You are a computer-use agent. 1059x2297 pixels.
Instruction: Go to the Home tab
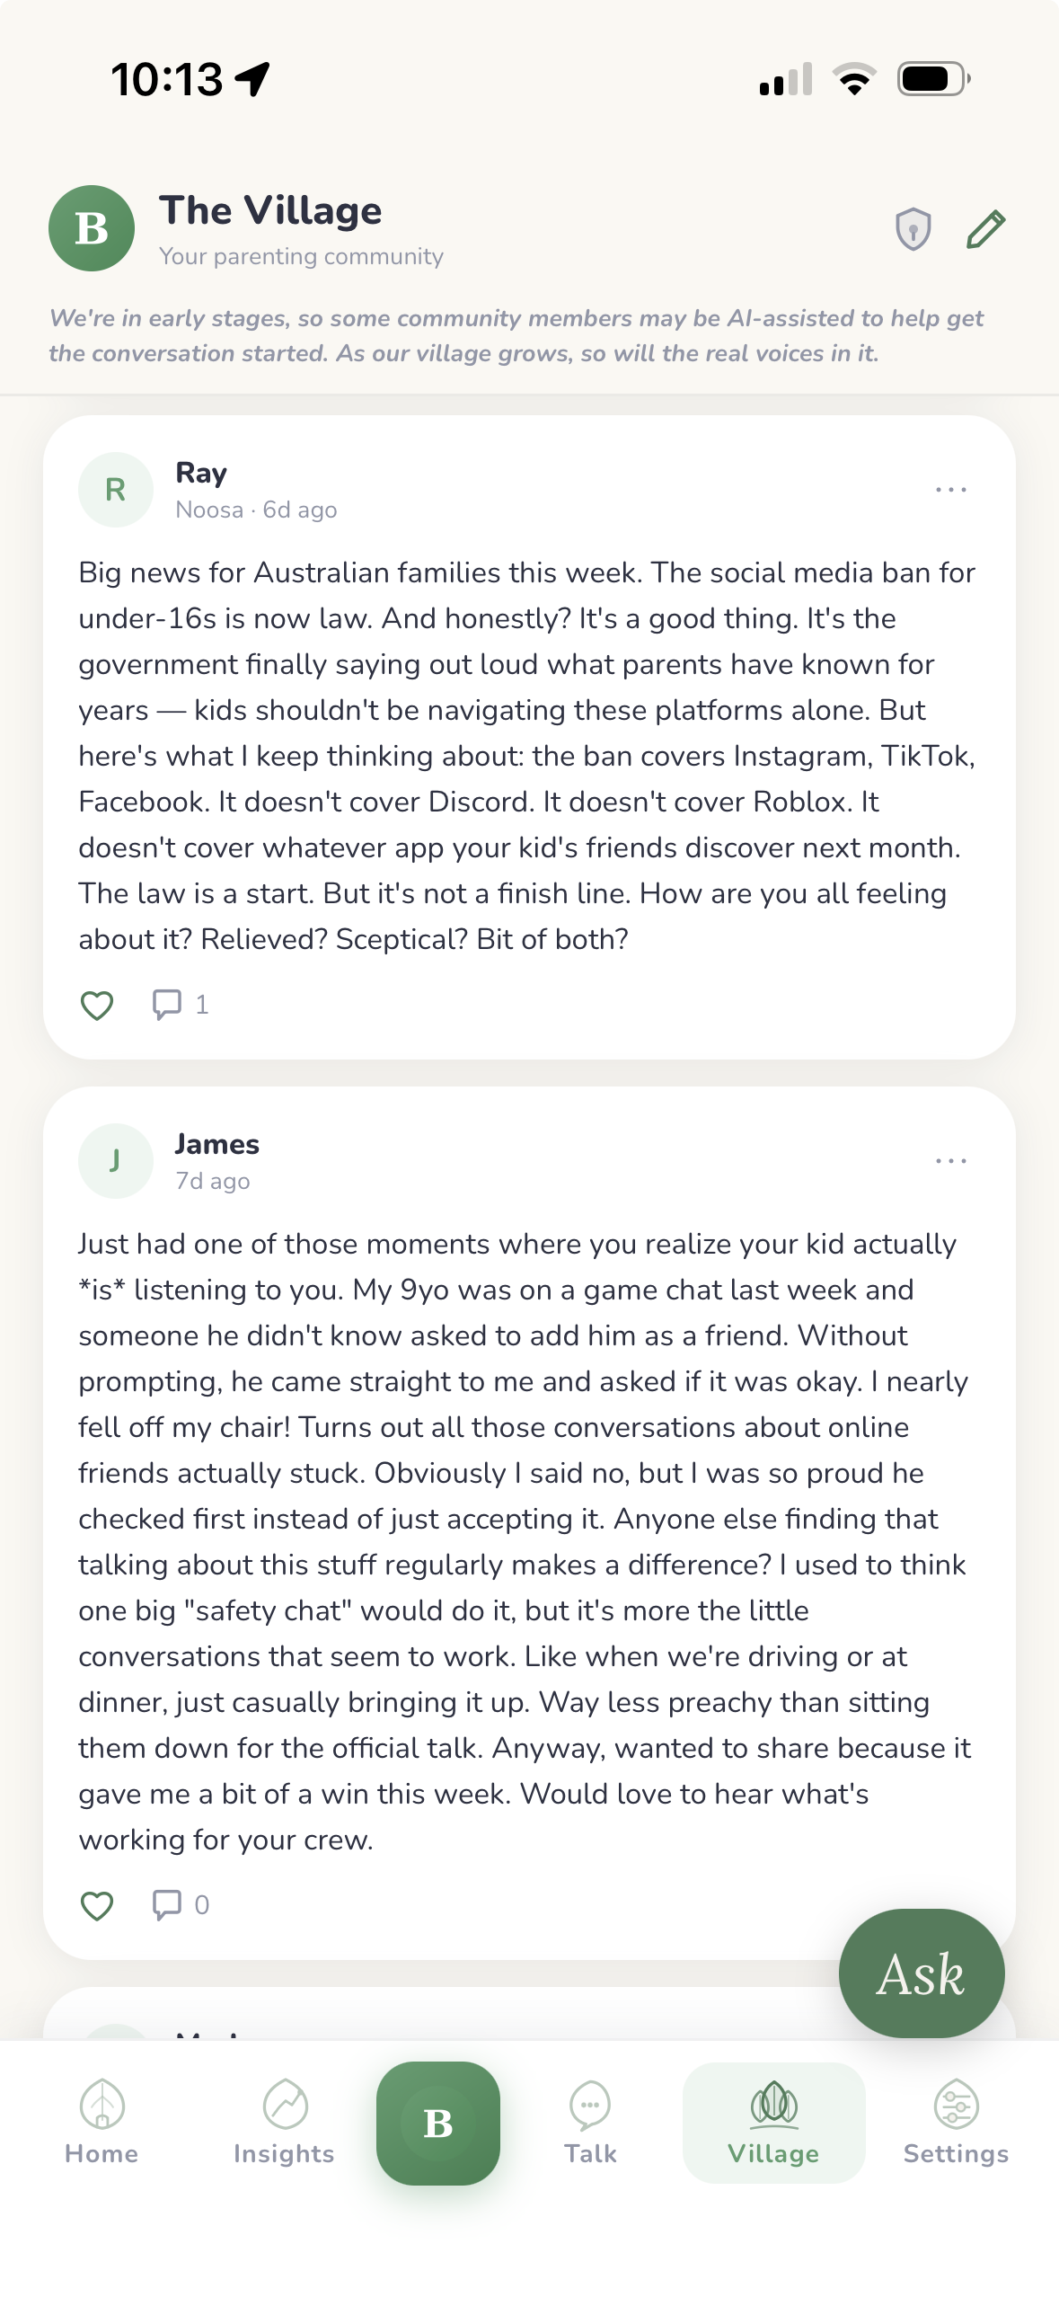pos(101,2123)
